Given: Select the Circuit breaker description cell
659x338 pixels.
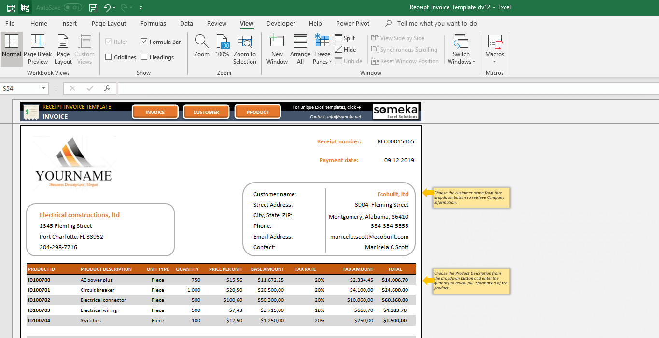Looking at the screenshot, I should click(x=98, y=290).
